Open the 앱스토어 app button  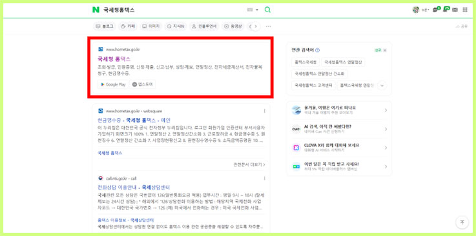(142, 84)
